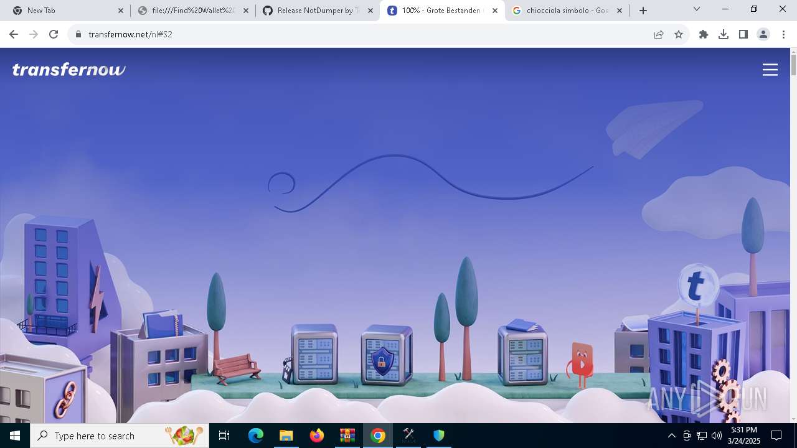
Task: Open the tab search dropdown arrow
Action: (697, 9)
